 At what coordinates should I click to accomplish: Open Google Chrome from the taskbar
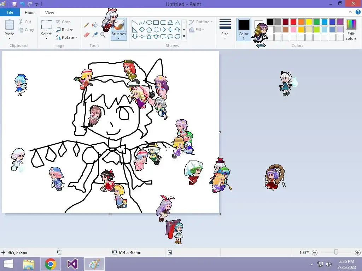point(50,264)
